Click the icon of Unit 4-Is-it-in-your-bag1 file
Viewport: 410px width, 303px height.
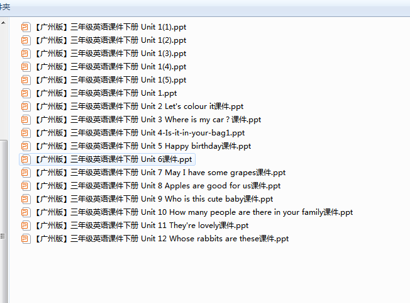pos(26,133)
